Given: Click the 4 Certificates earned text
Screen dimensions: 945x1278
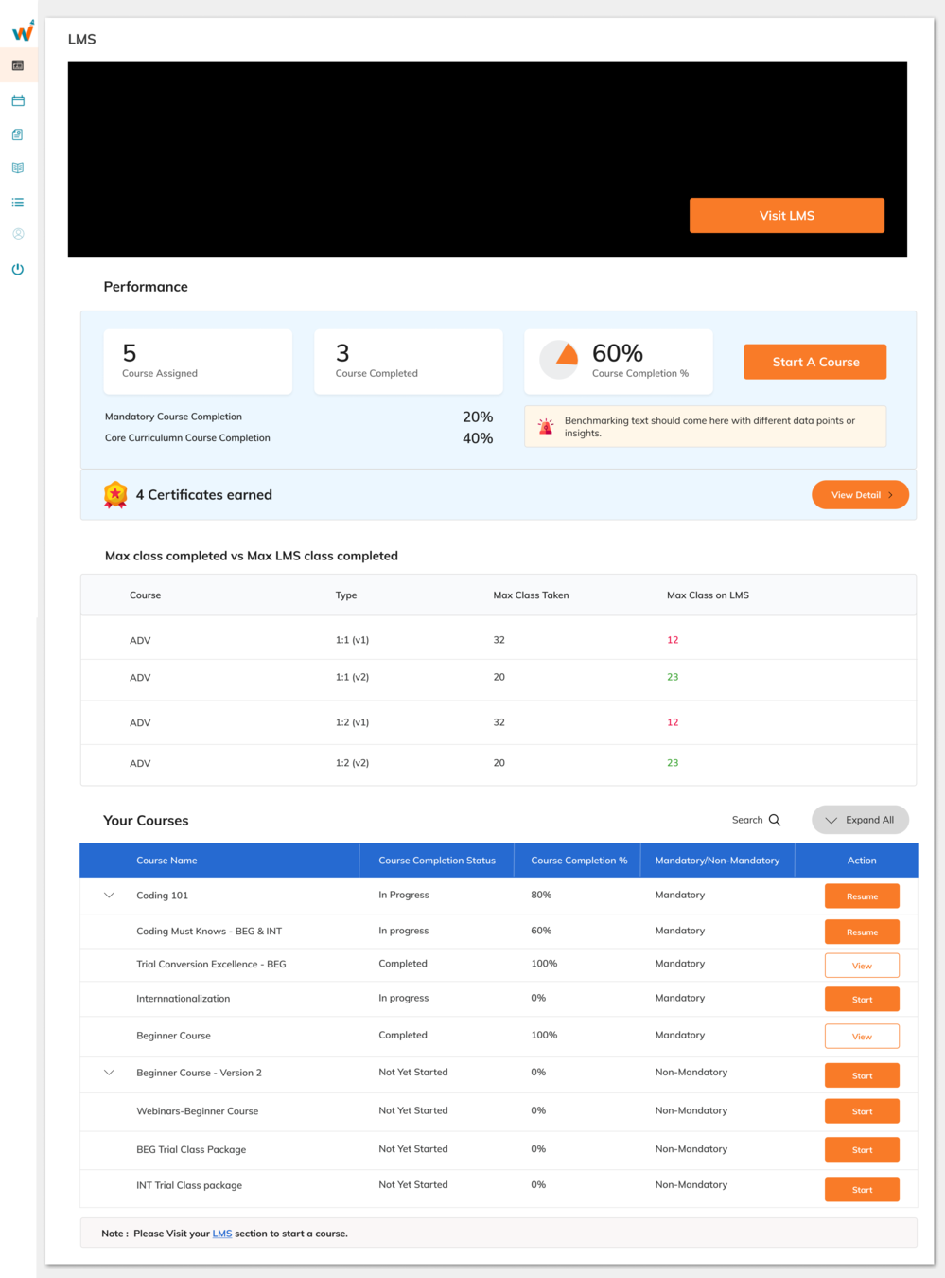Looking at the screenshot, I should [x=204, y=495].
